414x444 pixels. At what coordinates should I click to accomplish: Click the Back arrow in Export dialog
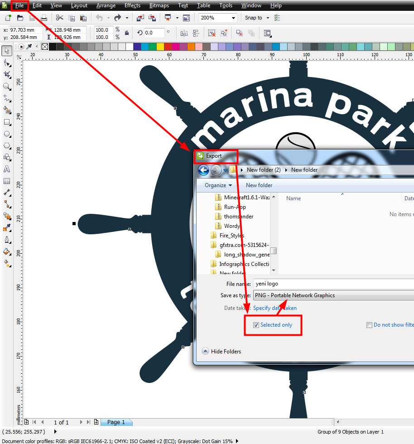pos(203,170)
